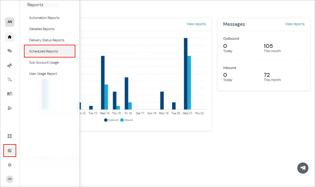Open the reports chart icon
This screenshot has width=315, height=187.
coord(10,151)
